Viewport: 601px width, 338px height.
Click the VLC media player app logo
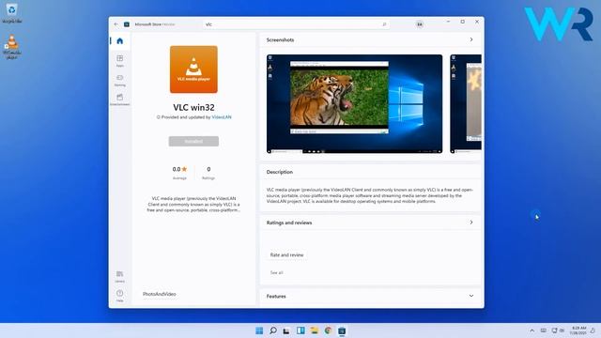point(193,69)
